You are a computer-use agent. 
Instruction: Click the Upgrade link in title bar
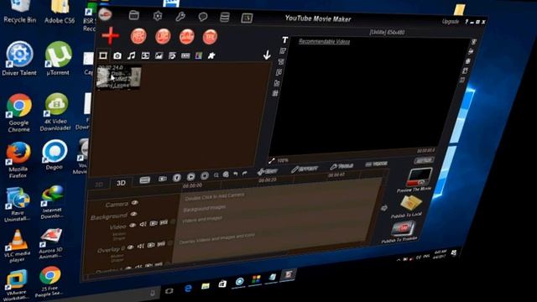[451, 21]
